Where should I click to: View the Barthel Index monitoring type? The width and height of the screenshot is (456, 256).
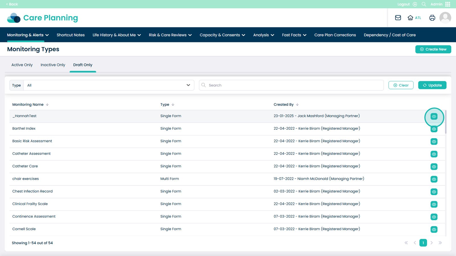(x=434, y=129)
